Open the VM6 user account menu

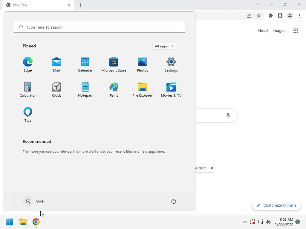33,201
